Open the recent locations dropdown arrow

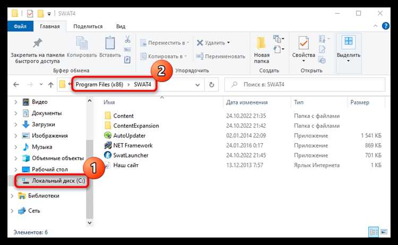(x=41, y=84)
